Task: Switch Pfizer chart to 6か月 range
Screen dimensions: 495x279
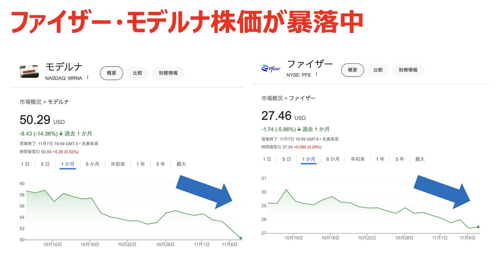Action: click(333, 159)
